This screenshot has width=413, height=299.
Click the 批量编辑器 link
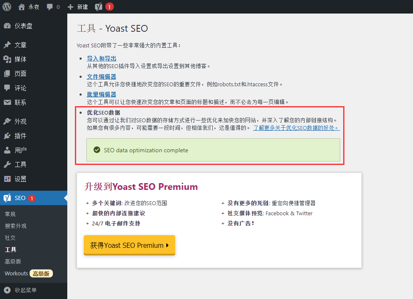pyautogui.click(x=102, y=94)
